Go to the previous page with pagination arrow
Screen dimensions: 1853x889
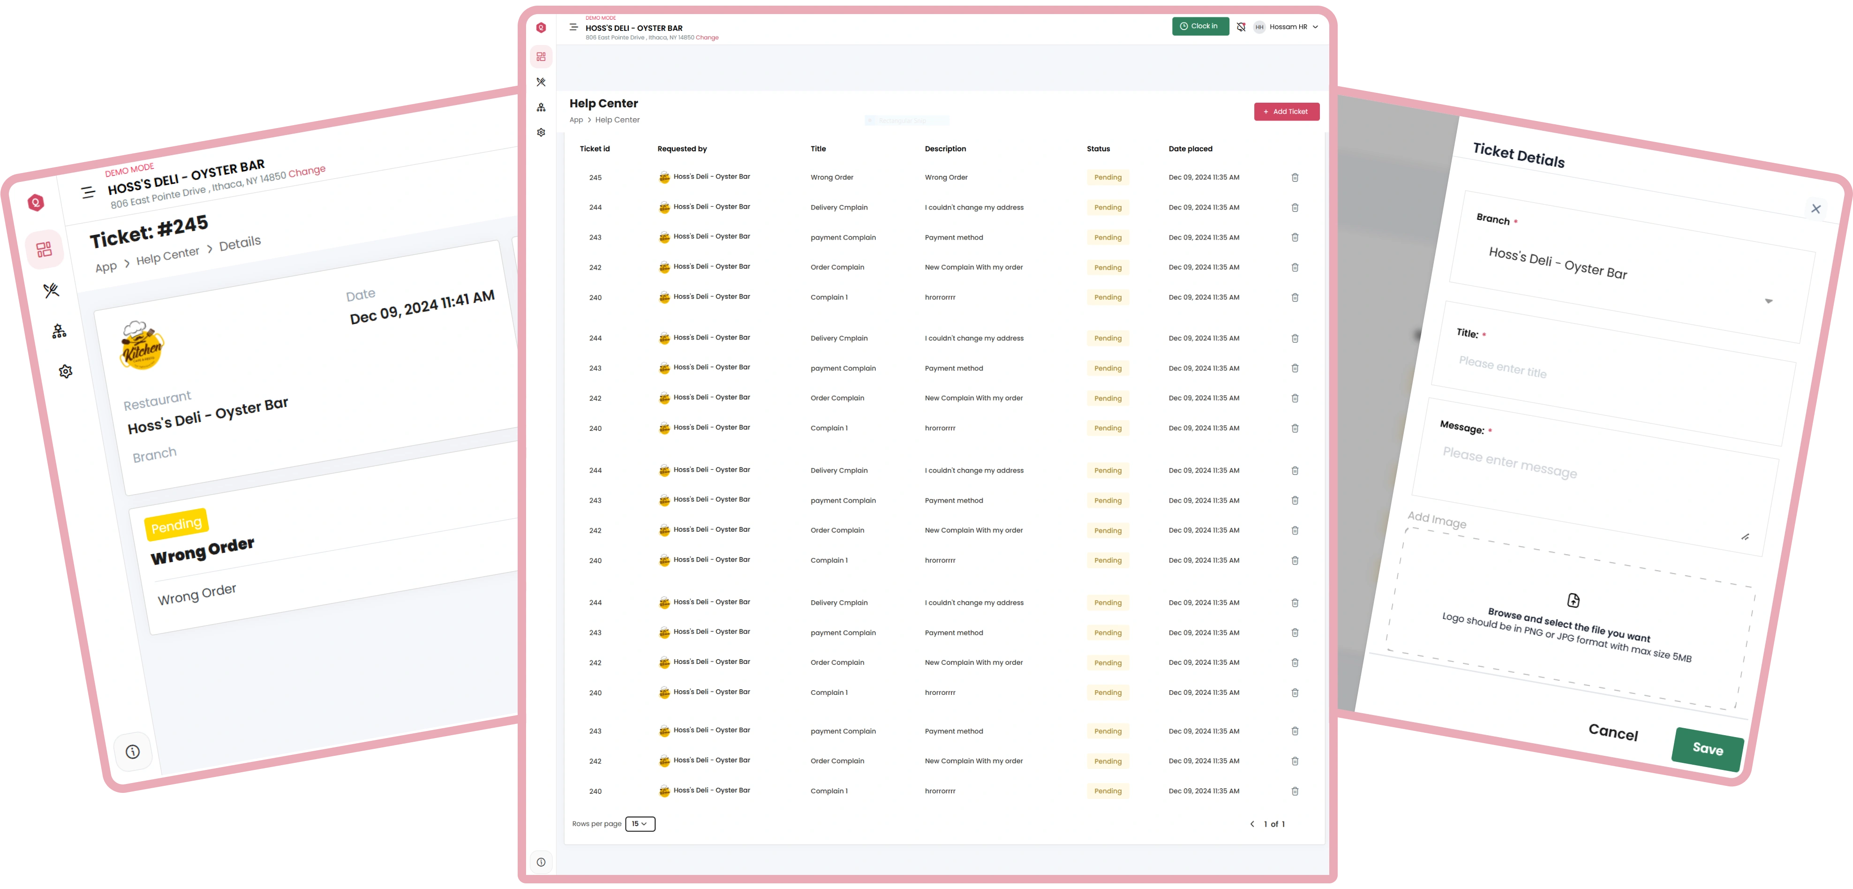(x=1251, y=824)
